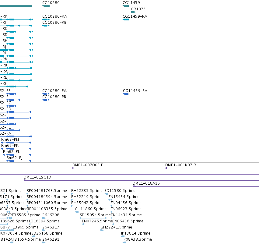Click protein 'CG10280-PB'

[x=54, y=97]
